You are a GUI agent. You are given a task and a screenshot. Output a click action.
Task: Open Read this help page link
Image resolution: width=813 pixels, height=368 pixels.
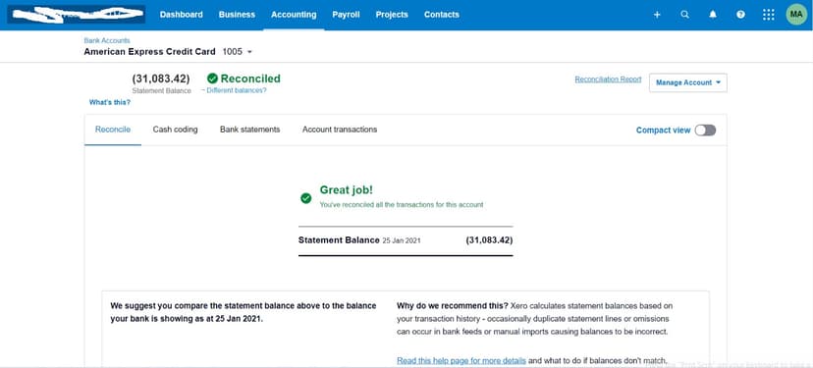click(x=461, y=360)
